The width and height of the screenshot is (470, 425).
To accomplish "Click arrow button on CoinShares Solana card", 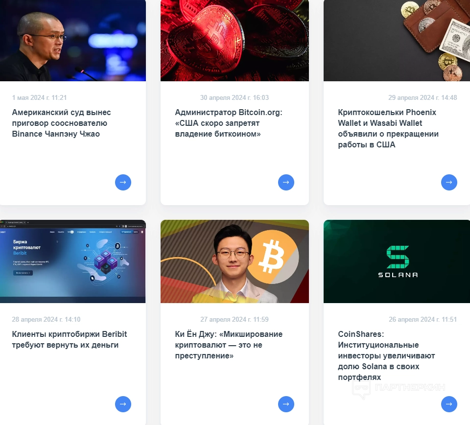I will click(449, 404).
